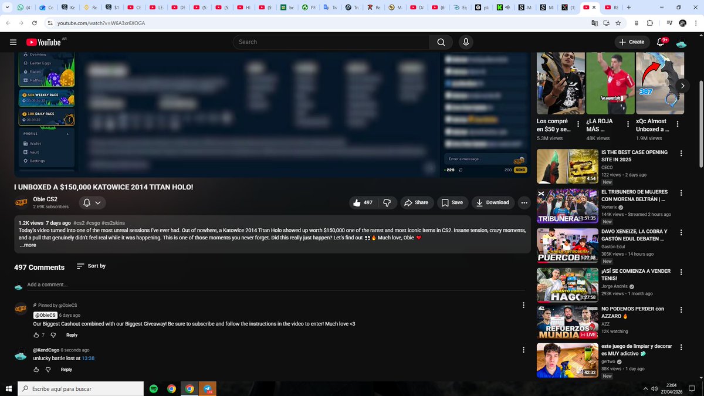The image size is (704, 396).
Task: Open the notifications bell with 9+ badge
Action: (x=661, y=42)
